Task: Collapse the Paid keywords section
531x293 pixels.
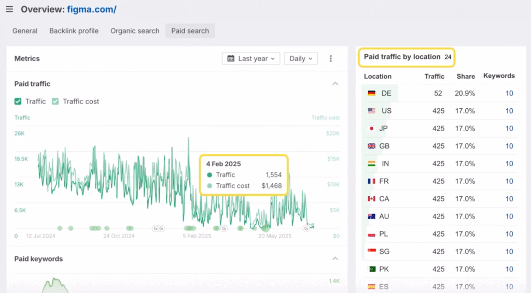Action: [x=335, y=259]
